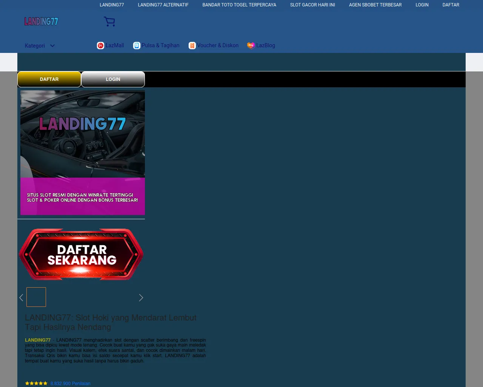Open the Pulsa & Tagihan link
Screen dimensions: 483x387
pos(160,45)
